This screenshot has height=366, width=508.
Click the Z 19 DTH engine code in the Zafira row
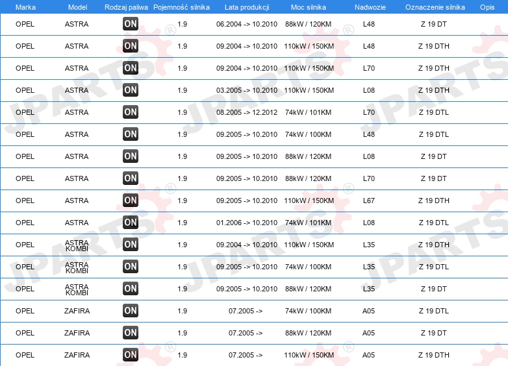[434, 355]
